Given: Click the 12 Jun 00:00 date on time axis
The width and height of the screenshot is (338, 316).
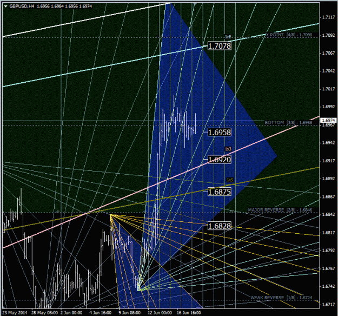Looking at the screenshot, I should click(160, 313).
